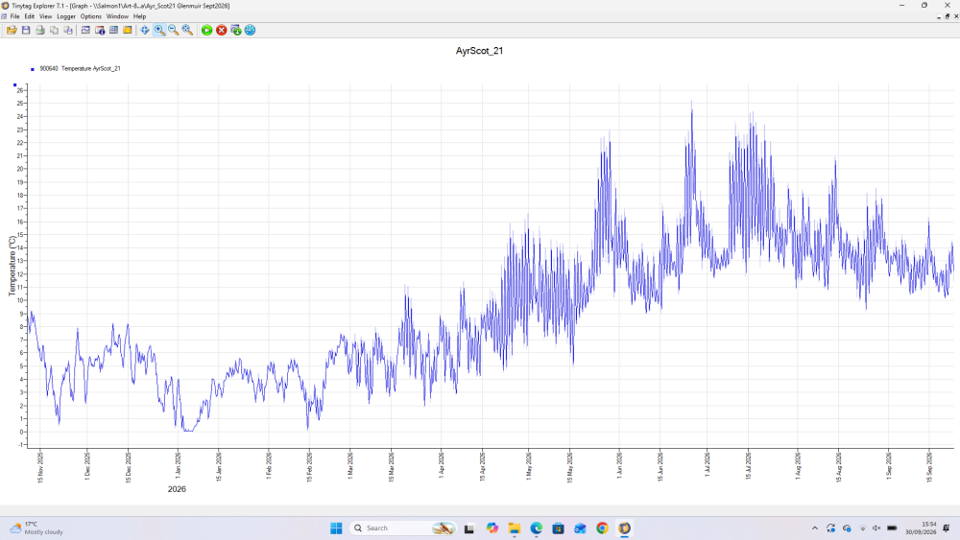Click the zoom-to-fit magnifier icon
This screenshot has height=540, width=960.
[x=187, y=30]
